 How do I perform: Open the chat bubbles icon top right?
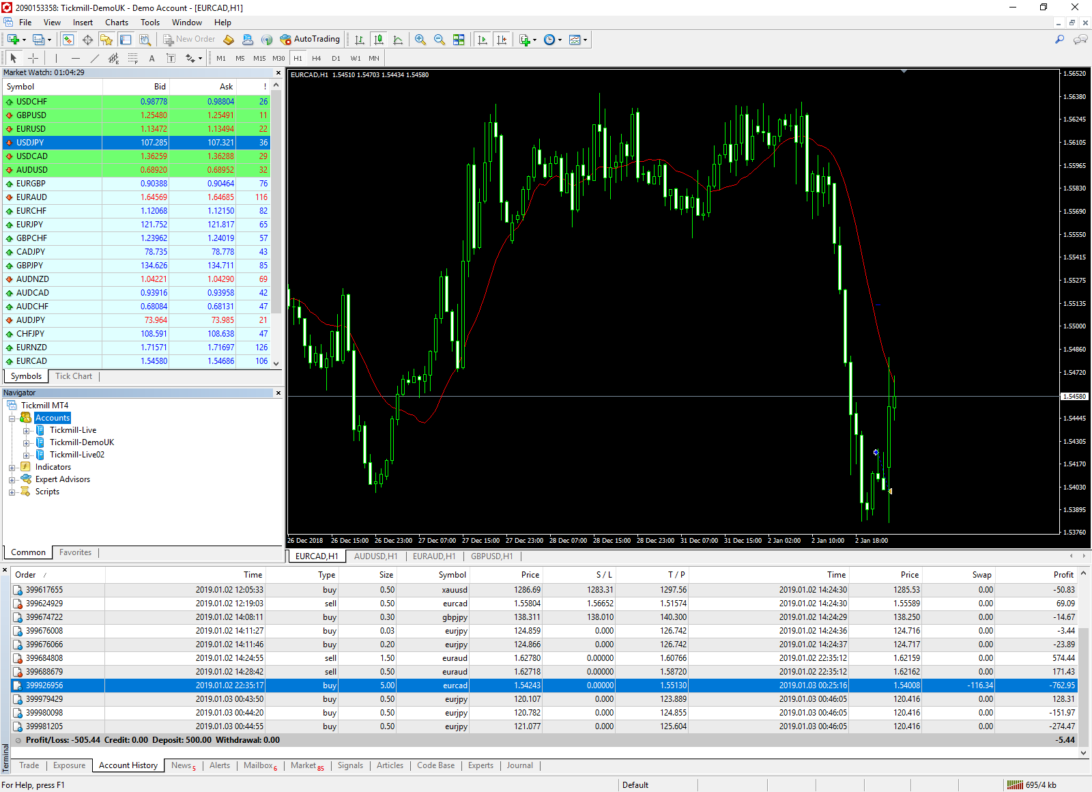[x=1080, y=40]
